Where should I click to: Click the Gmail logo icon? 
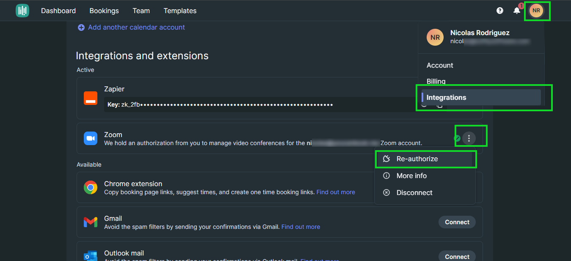click(91, 222)
